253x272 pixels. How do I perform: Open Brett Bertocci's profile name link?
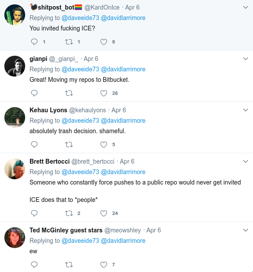(49, 161)
